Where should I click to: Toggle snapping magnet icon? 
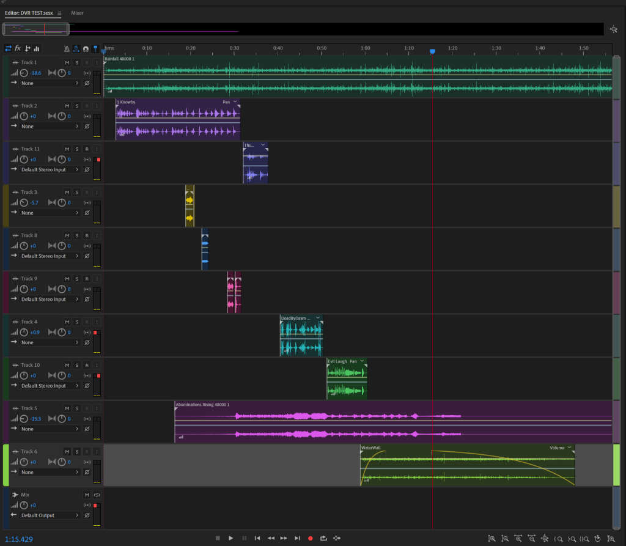point(86,48)
